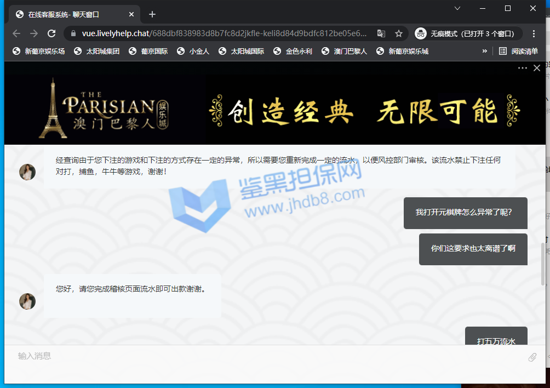Bookmark this page with the star icon
This screenshot has height=388, width=550.
(x=399, y=33)
